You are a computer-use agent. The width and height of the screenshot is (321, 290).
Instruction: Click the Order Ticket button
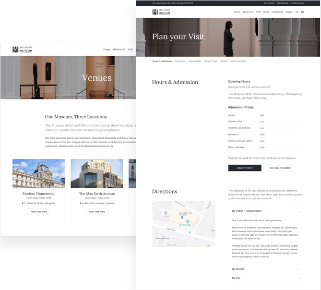click(245, 168)
